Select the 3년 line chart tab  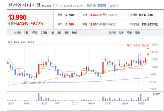(59, 33)
